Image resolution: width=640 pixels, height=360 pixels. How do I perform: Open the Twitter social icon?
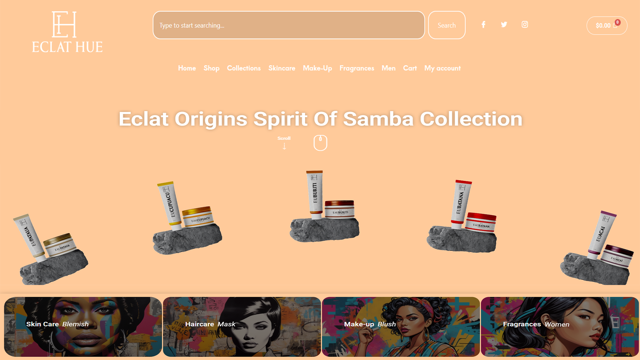click(504, 25)
